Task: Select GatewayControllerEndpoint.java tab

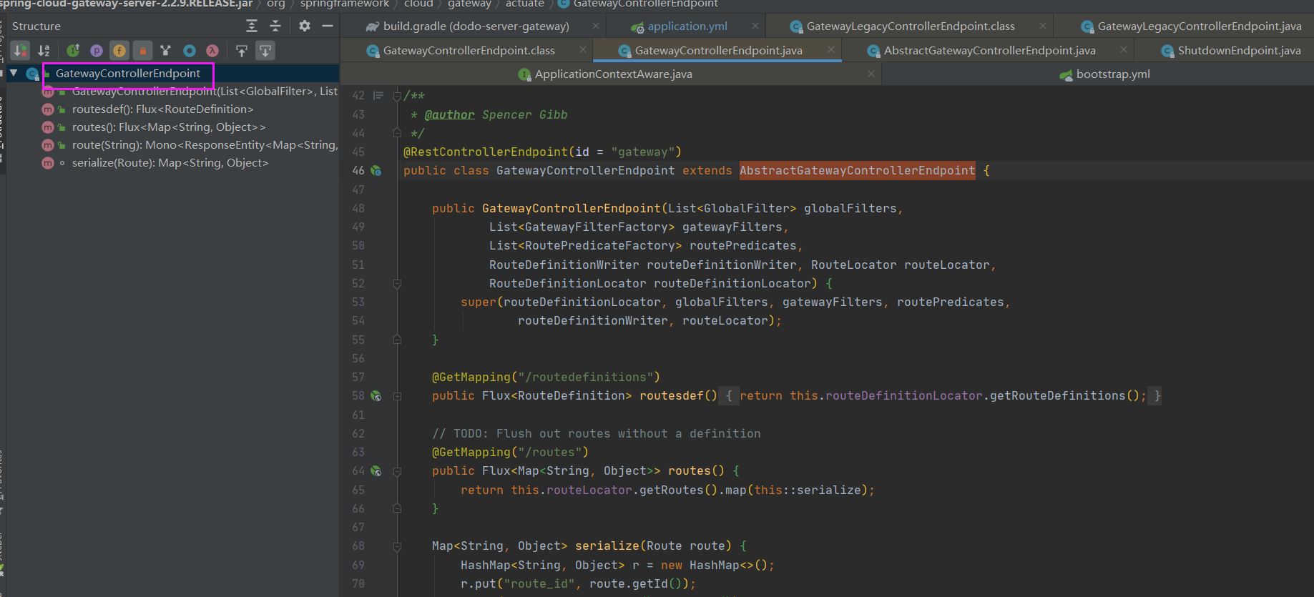Action: pos(718,51)
